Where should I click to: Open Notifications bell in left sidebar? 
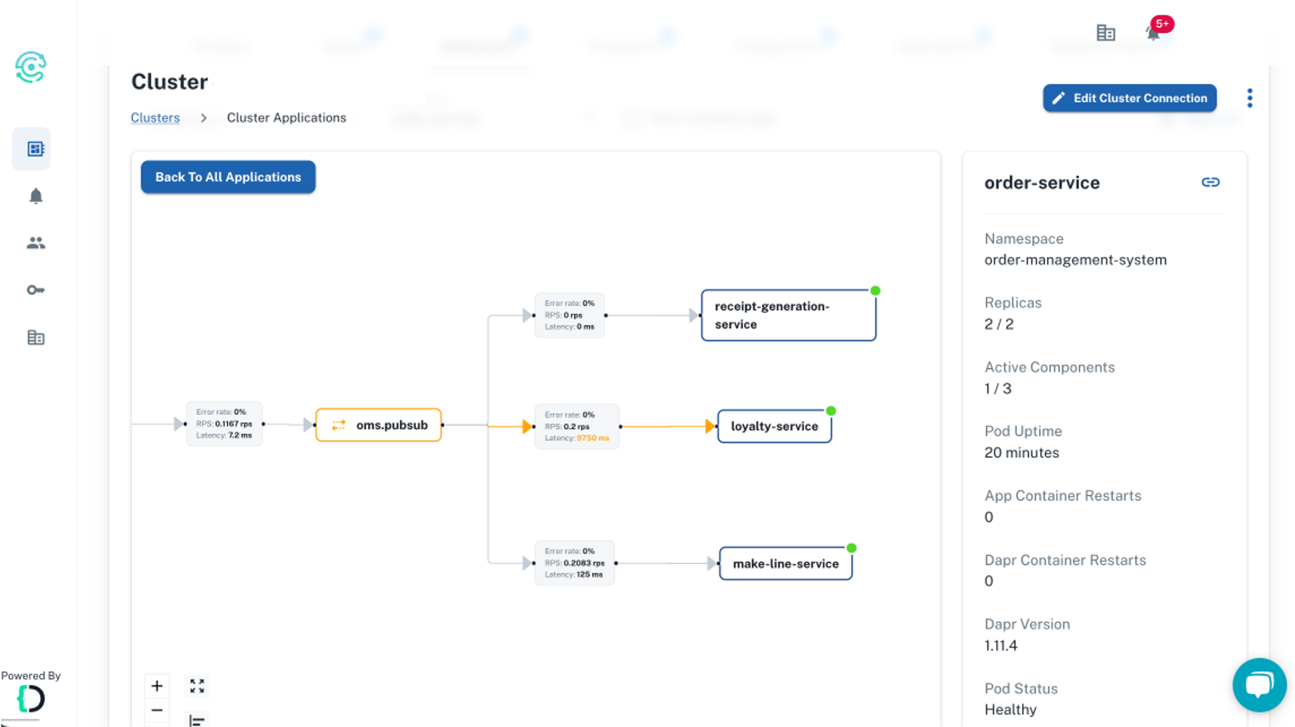coord(35,196)
